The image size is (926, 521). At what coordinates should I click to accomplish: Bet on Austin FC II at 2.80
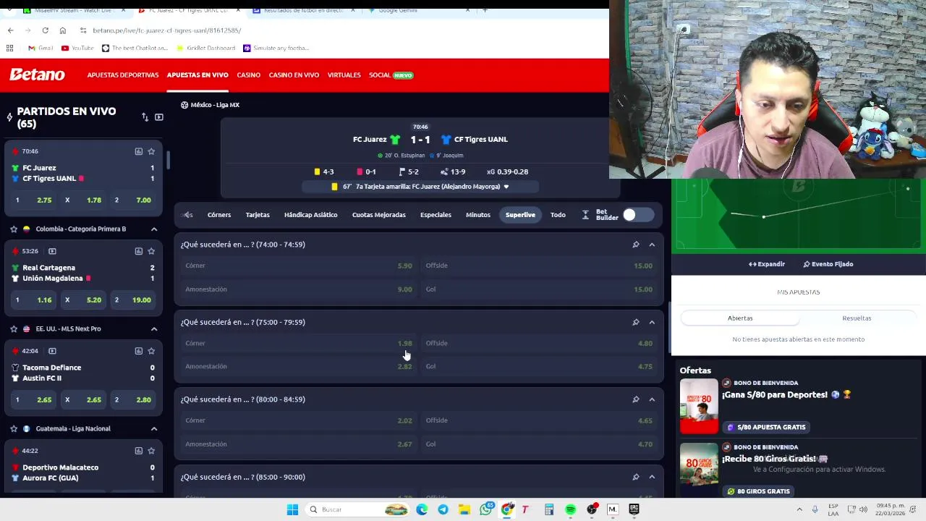pos(134,399)
